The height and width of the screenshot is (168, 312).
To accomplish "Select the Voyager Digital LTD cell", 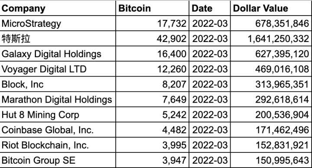I will (58, 69).
